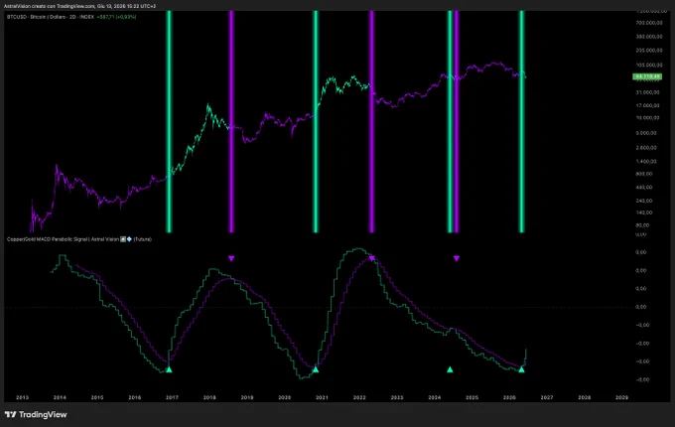Click the 440,00 price axis label
675x427 pixels.
tap(644, 188)
